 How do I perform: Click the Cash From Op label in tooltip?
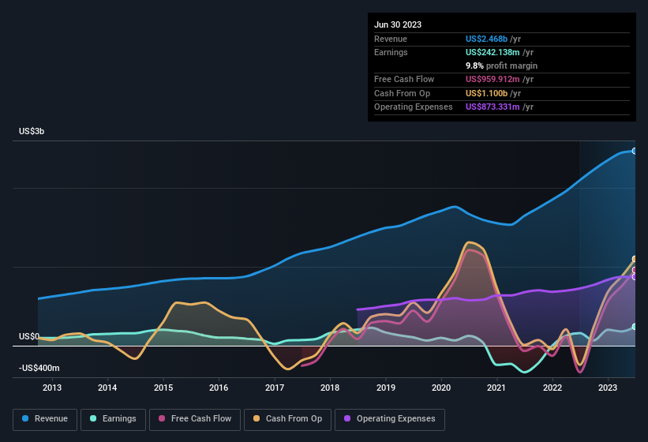(x=402, y=93)
